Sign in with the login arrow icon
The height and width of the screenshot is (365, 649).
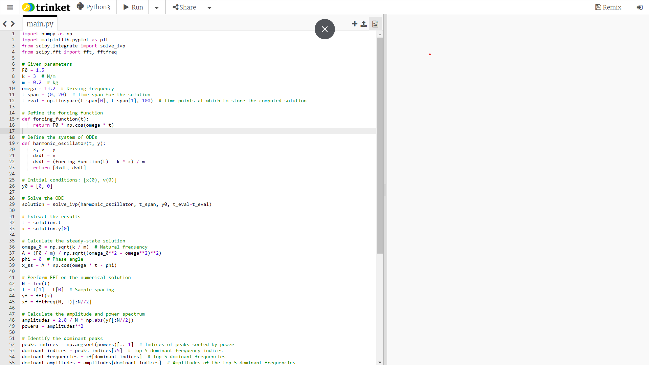(x=640, y=7)
